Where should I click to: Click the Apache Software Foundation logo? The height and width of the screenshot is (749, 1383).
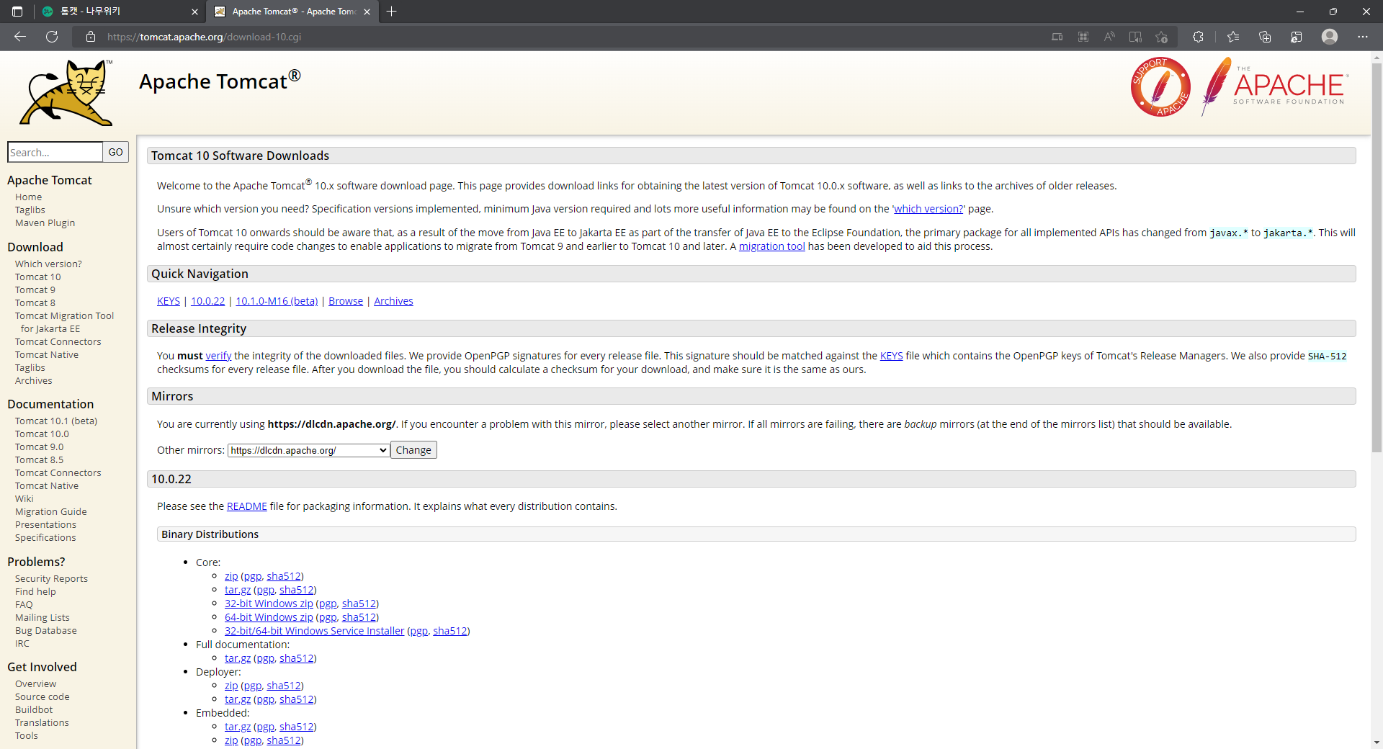pos(1275,87)
